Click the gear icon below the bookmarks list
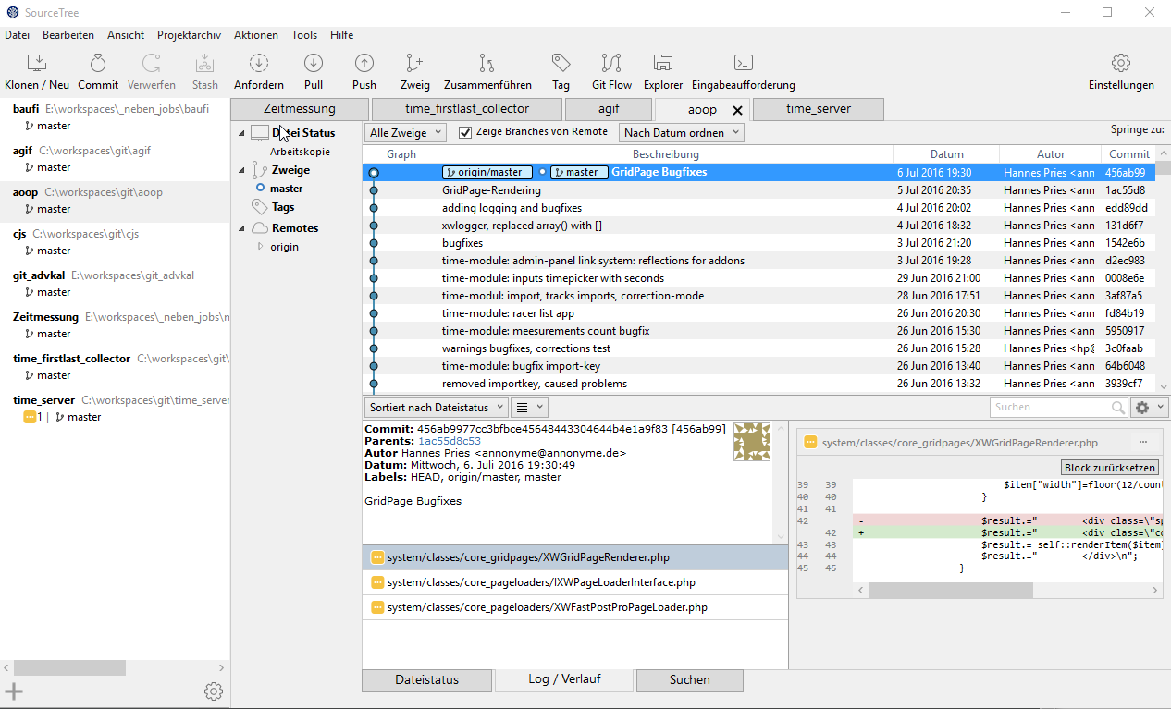Viewport: 1171px width, 709px height. point(214,691)
